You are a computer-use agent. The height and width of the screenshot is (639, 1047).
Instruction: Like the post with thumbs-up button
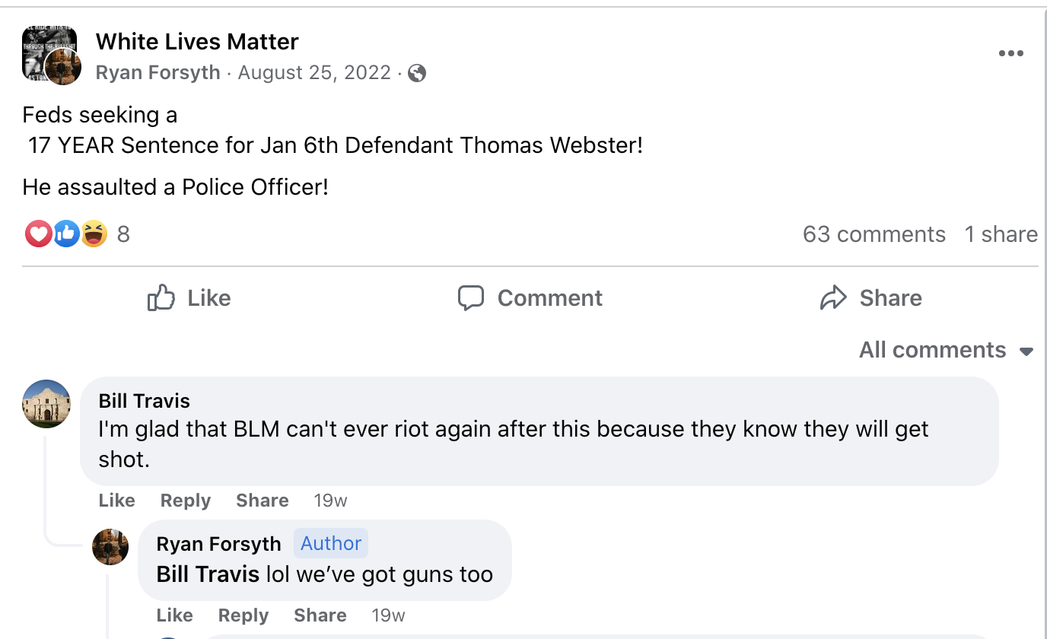pyautogui.click(x=189, y=298)
